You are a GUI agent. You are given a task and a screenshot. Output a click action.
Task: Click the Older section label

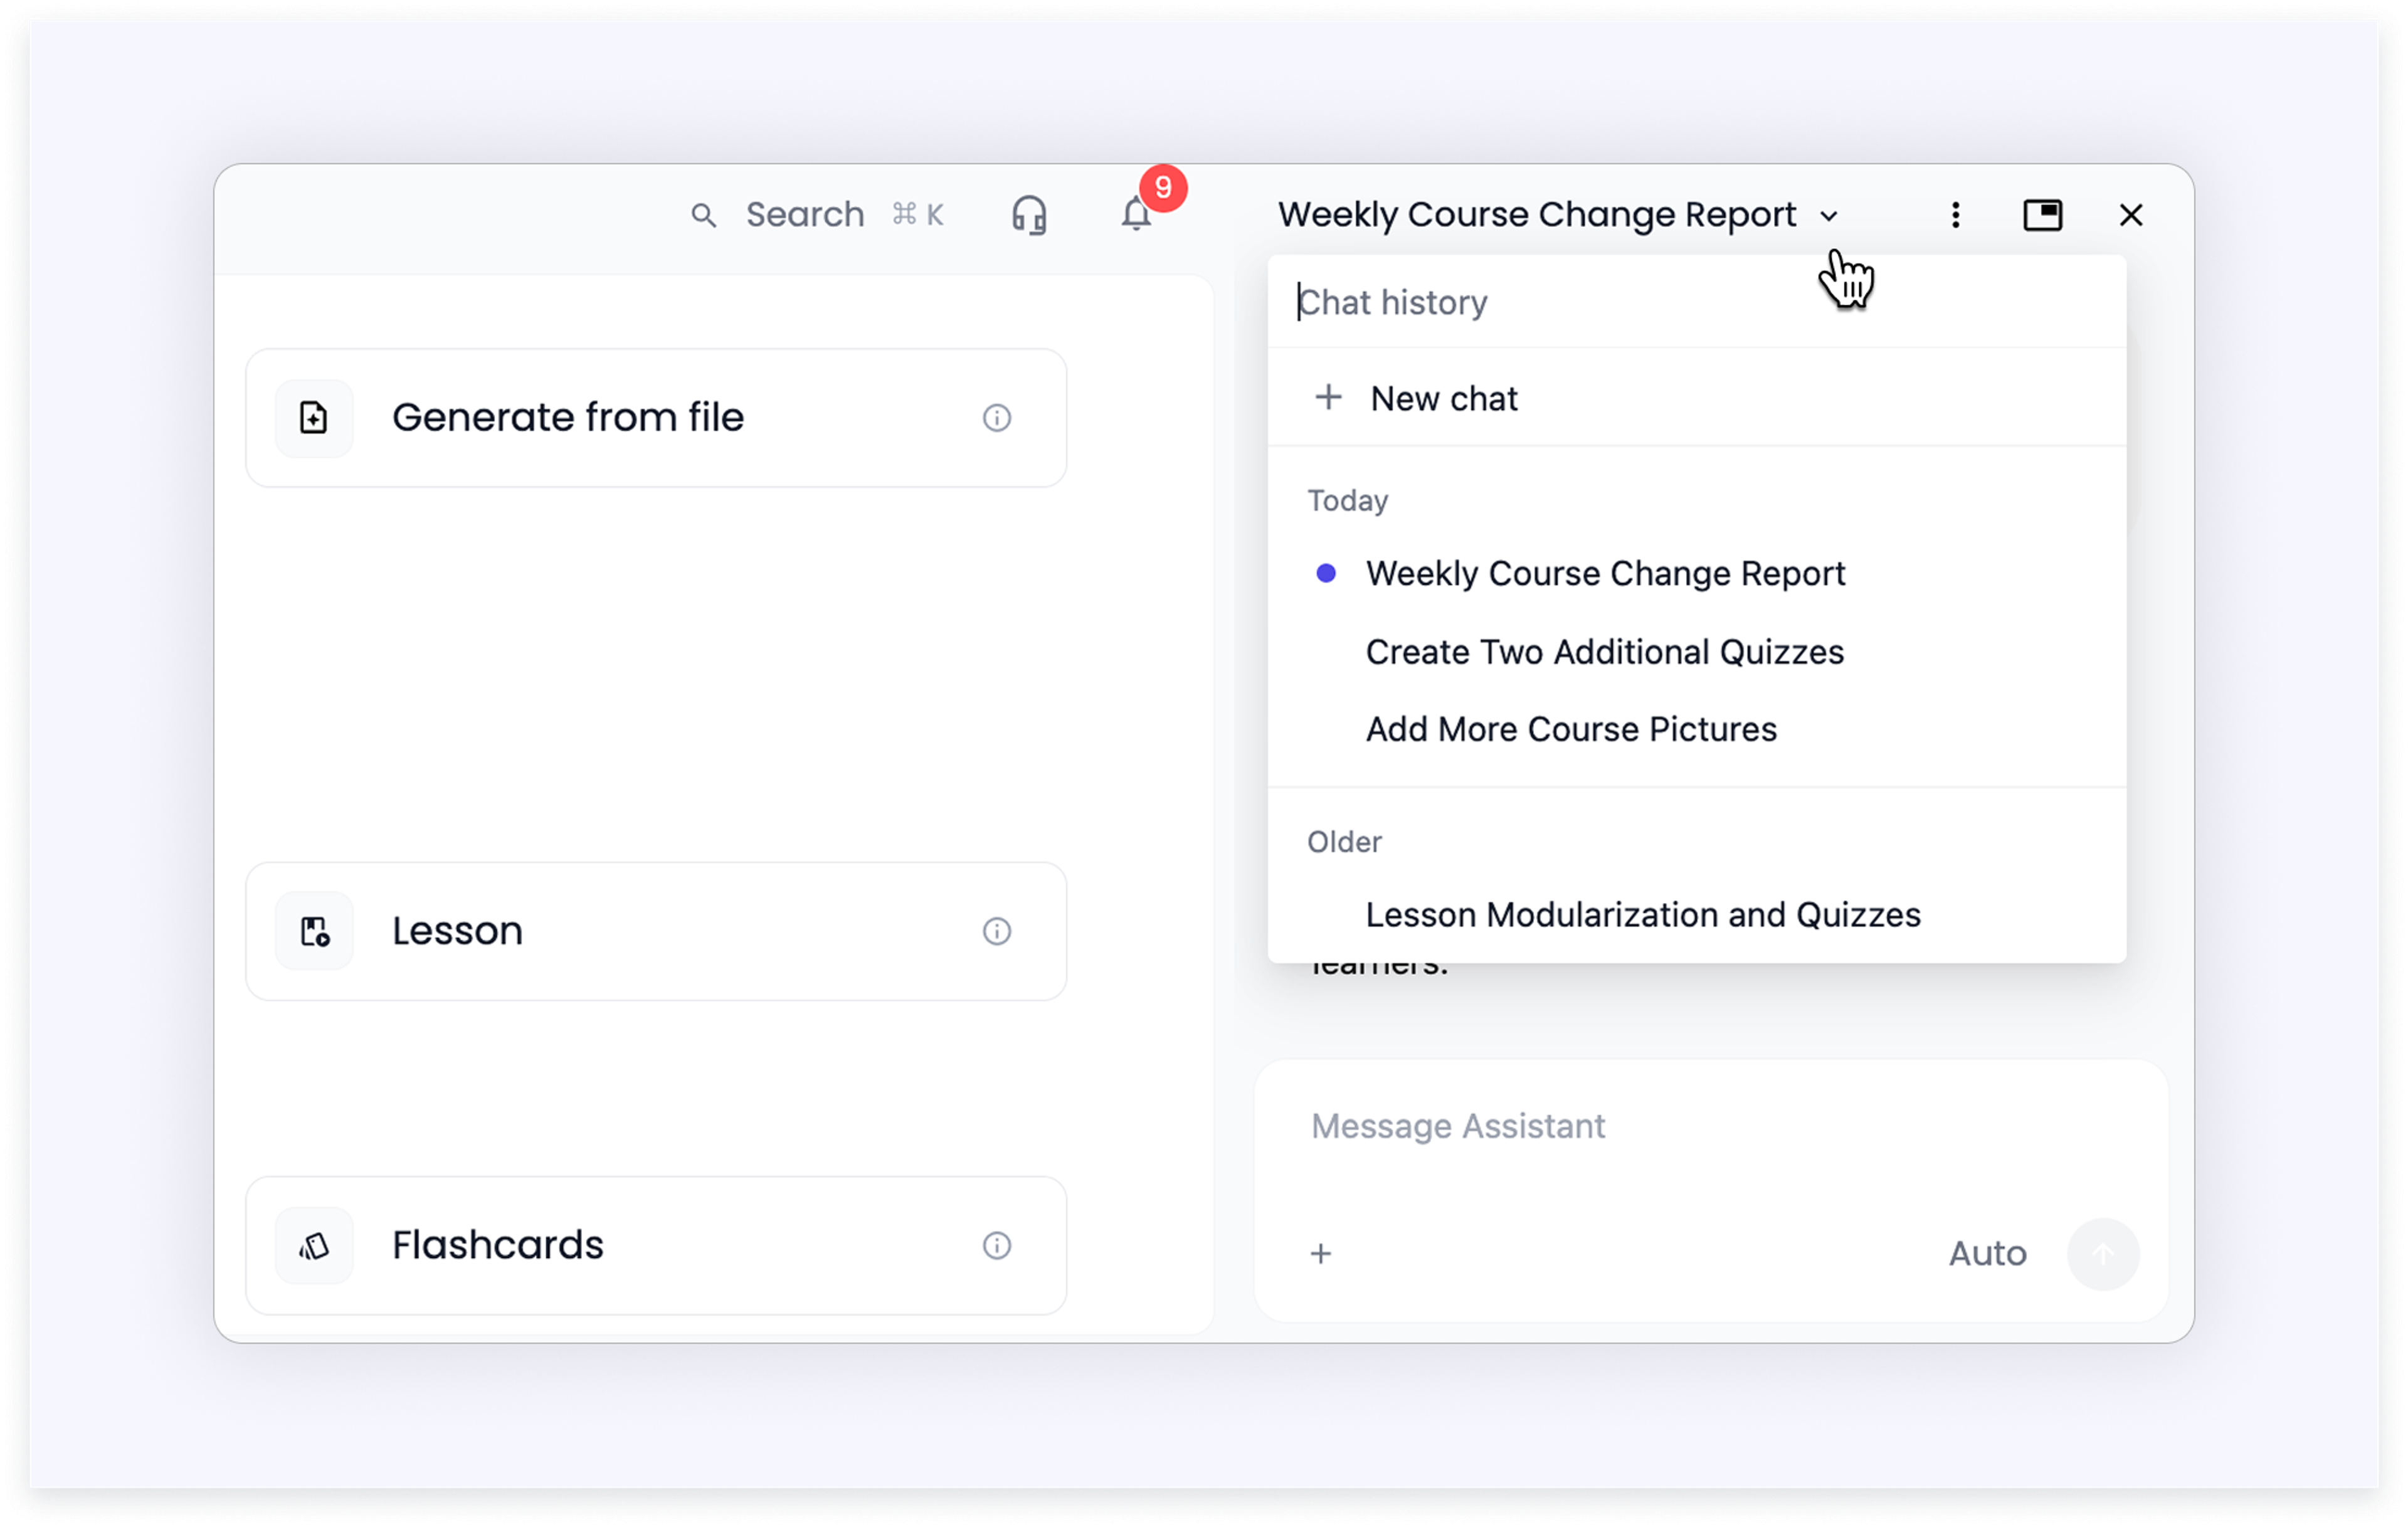click(x=1344, y=842)
